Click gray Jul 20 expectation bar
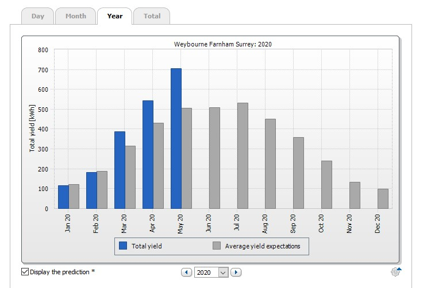 tap(243, 156)
